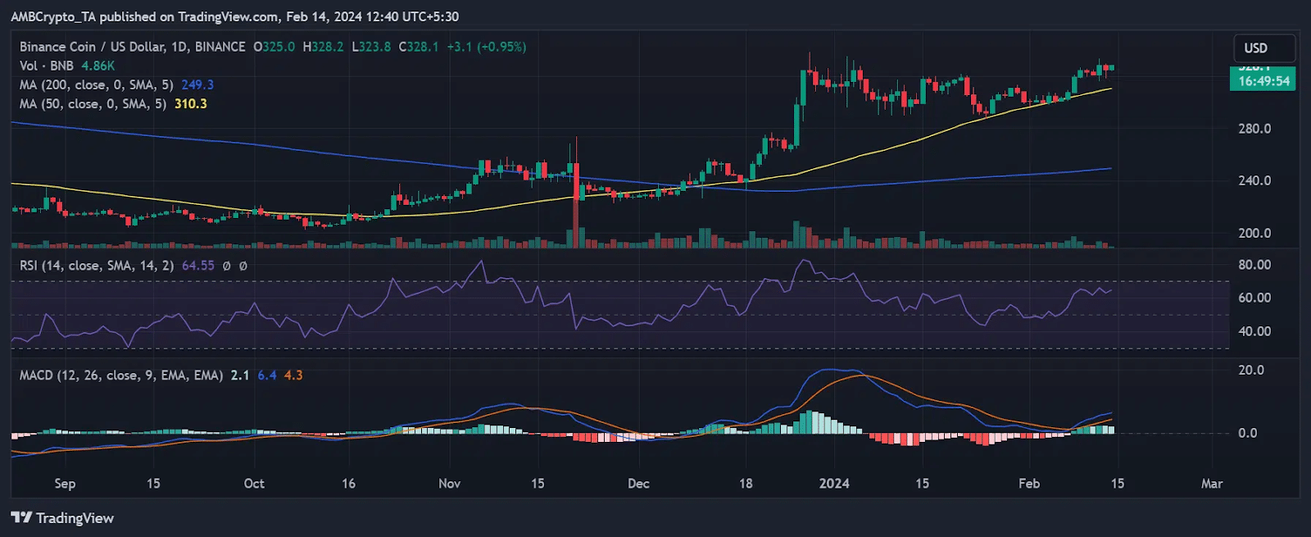This screenshot has width=1311, height=537.
Task: Click the 80.00 RSI axis label
Action: pyautogui.click(x=1254, y=265)
